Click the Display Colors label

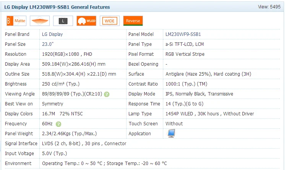pyautogui.click(x=19, y=114)
